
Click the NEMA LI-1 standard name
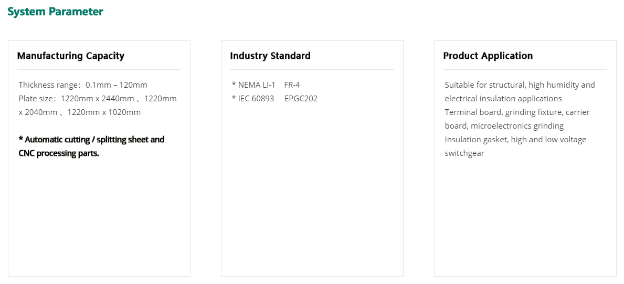pyautogui.click(x=257, y=85)
